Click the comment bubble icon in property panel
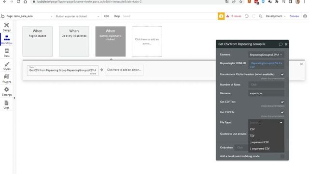Image resolution: width=309 pixels, height=174 pixels. (281, 44)
